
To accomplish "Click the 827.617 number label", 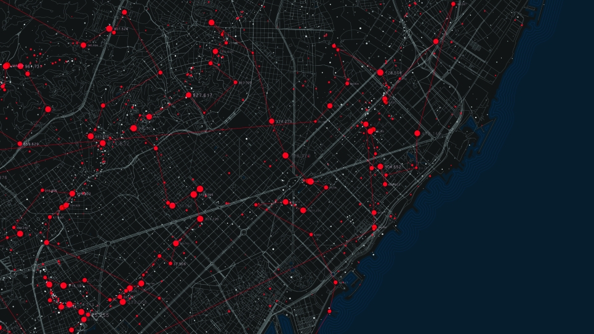I will point(203,95).
